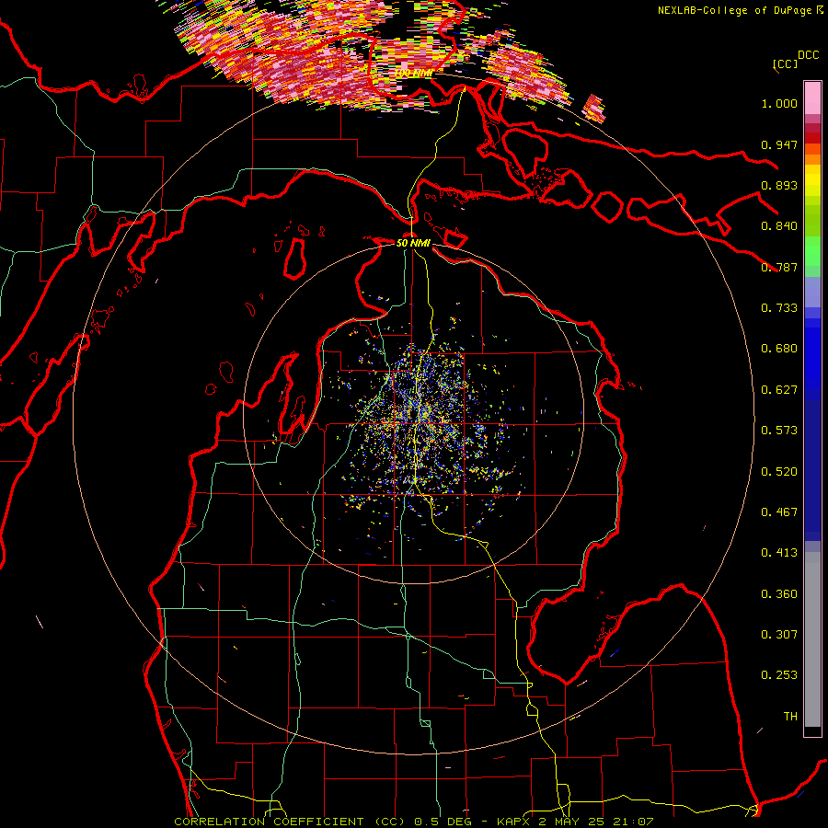Click the 0.893 color scale value
Screen dimensions: 828x828
pos(779,185)
